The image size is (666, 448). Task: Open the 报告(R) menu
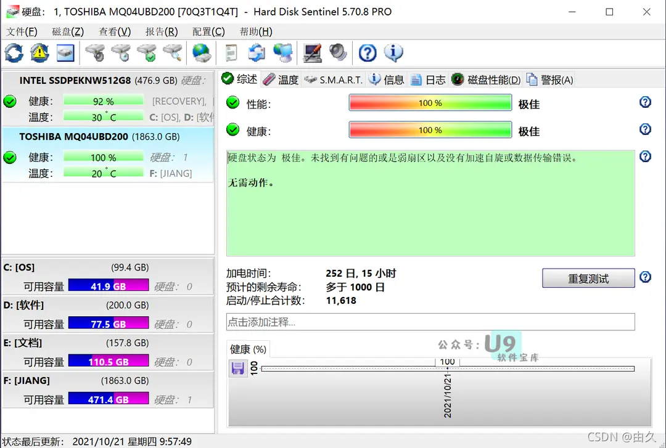point(162,32)
